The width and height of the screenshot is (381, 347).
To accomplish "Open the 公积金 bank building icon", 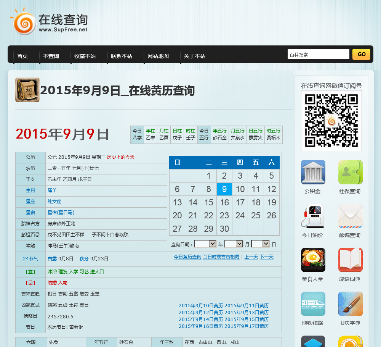I will 313,172.
